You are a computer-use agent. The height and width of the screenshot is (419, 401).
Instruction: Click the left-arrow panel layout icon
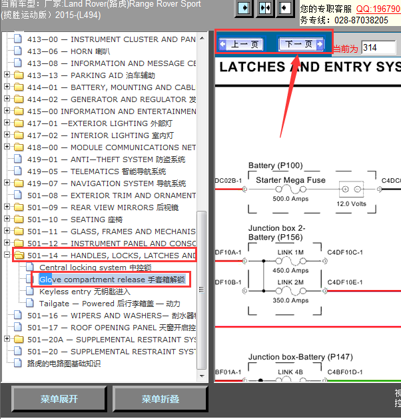[285, 8]
